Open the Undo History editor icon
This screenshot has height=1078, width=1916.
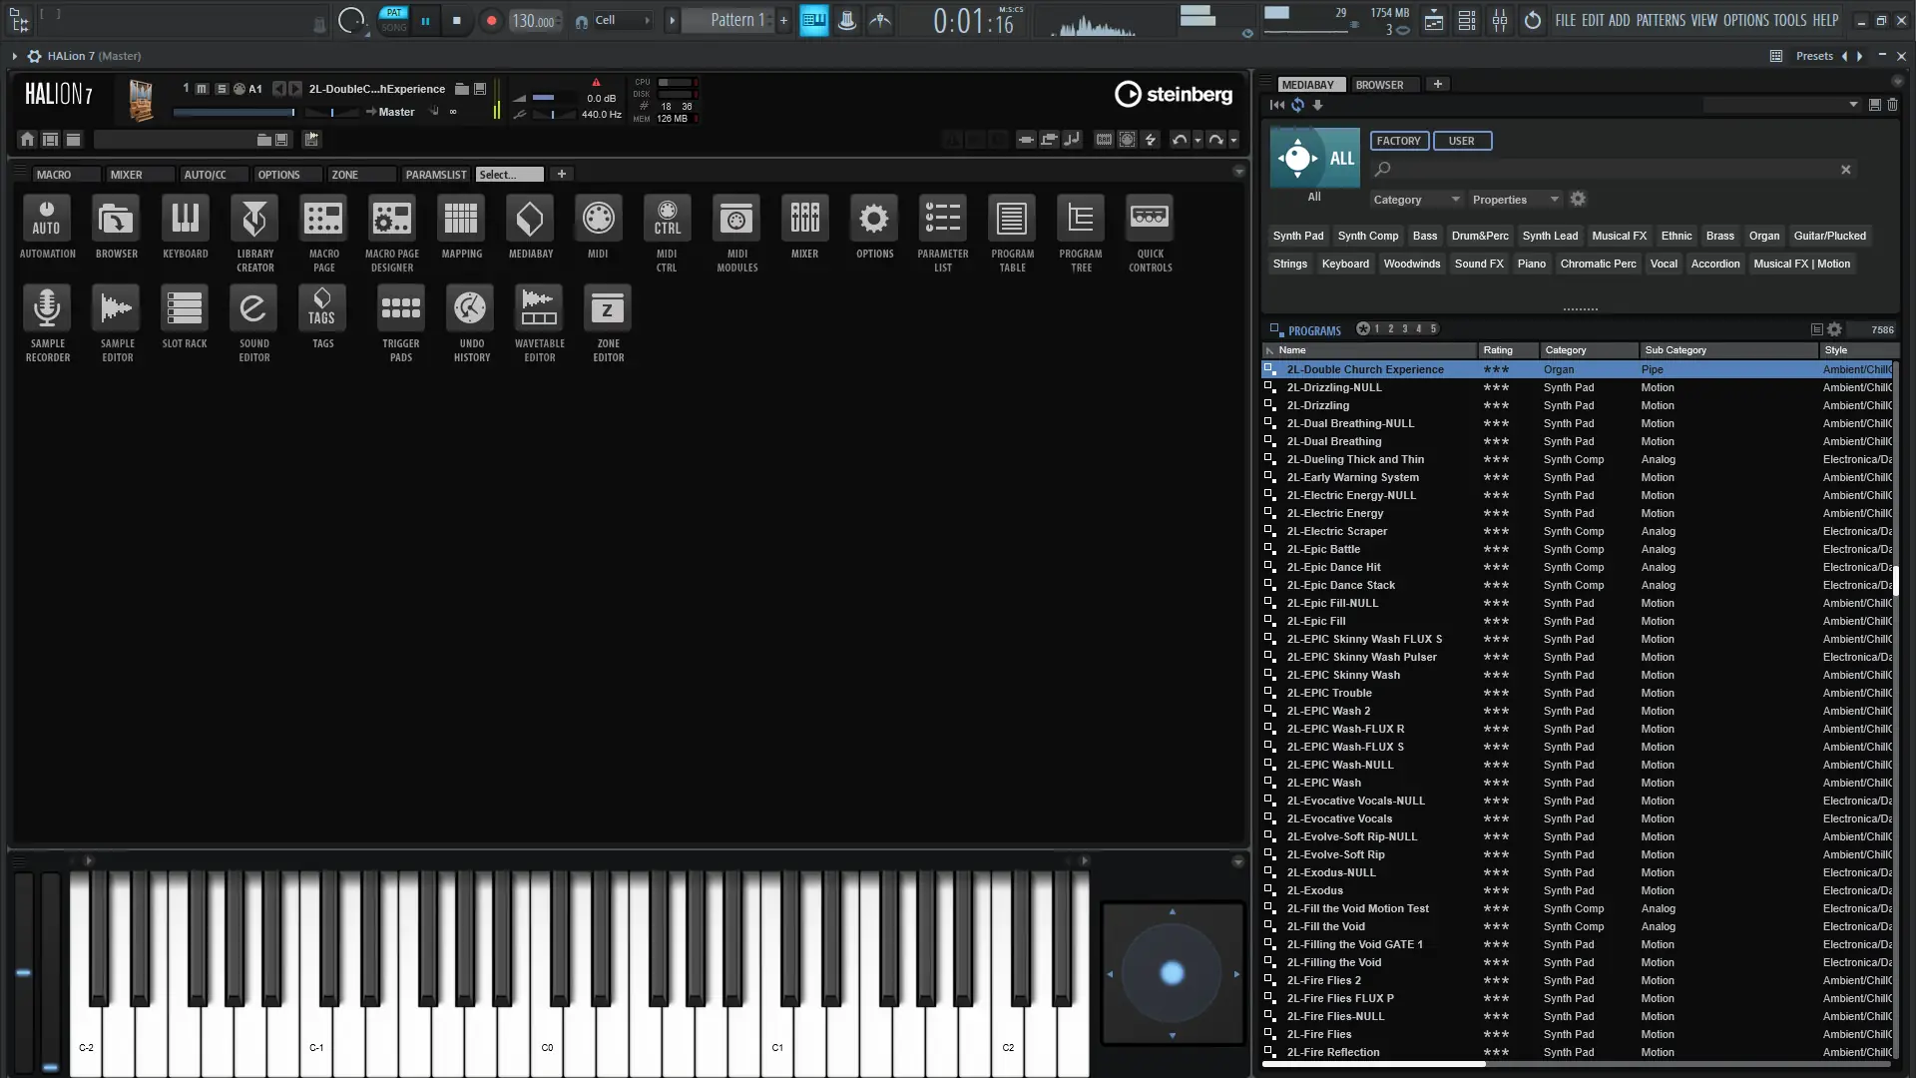470,308
